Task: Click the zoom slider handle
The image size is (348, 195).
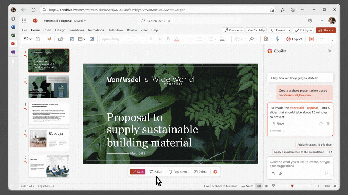Action: [x=293, y=186]
